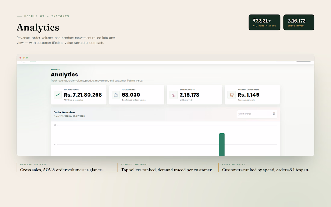Click the Total Orders shopping bag icon
331x207 pixels.
pos(116,95)
